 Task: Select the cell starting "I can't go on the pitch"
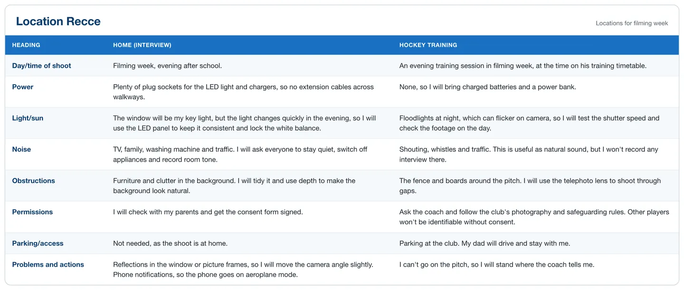pos(536,270)
